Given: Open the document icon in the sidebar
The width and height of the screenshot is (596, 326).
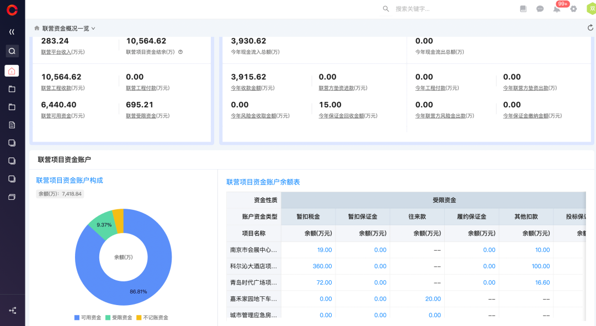Looking at the screenshot, I should pyautogui.click(x=12, y=125).
